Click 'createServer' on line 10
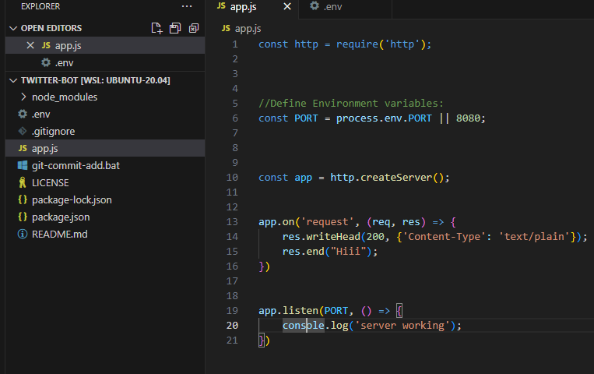This screenshot has height=374, width=594. coord(396,178)
